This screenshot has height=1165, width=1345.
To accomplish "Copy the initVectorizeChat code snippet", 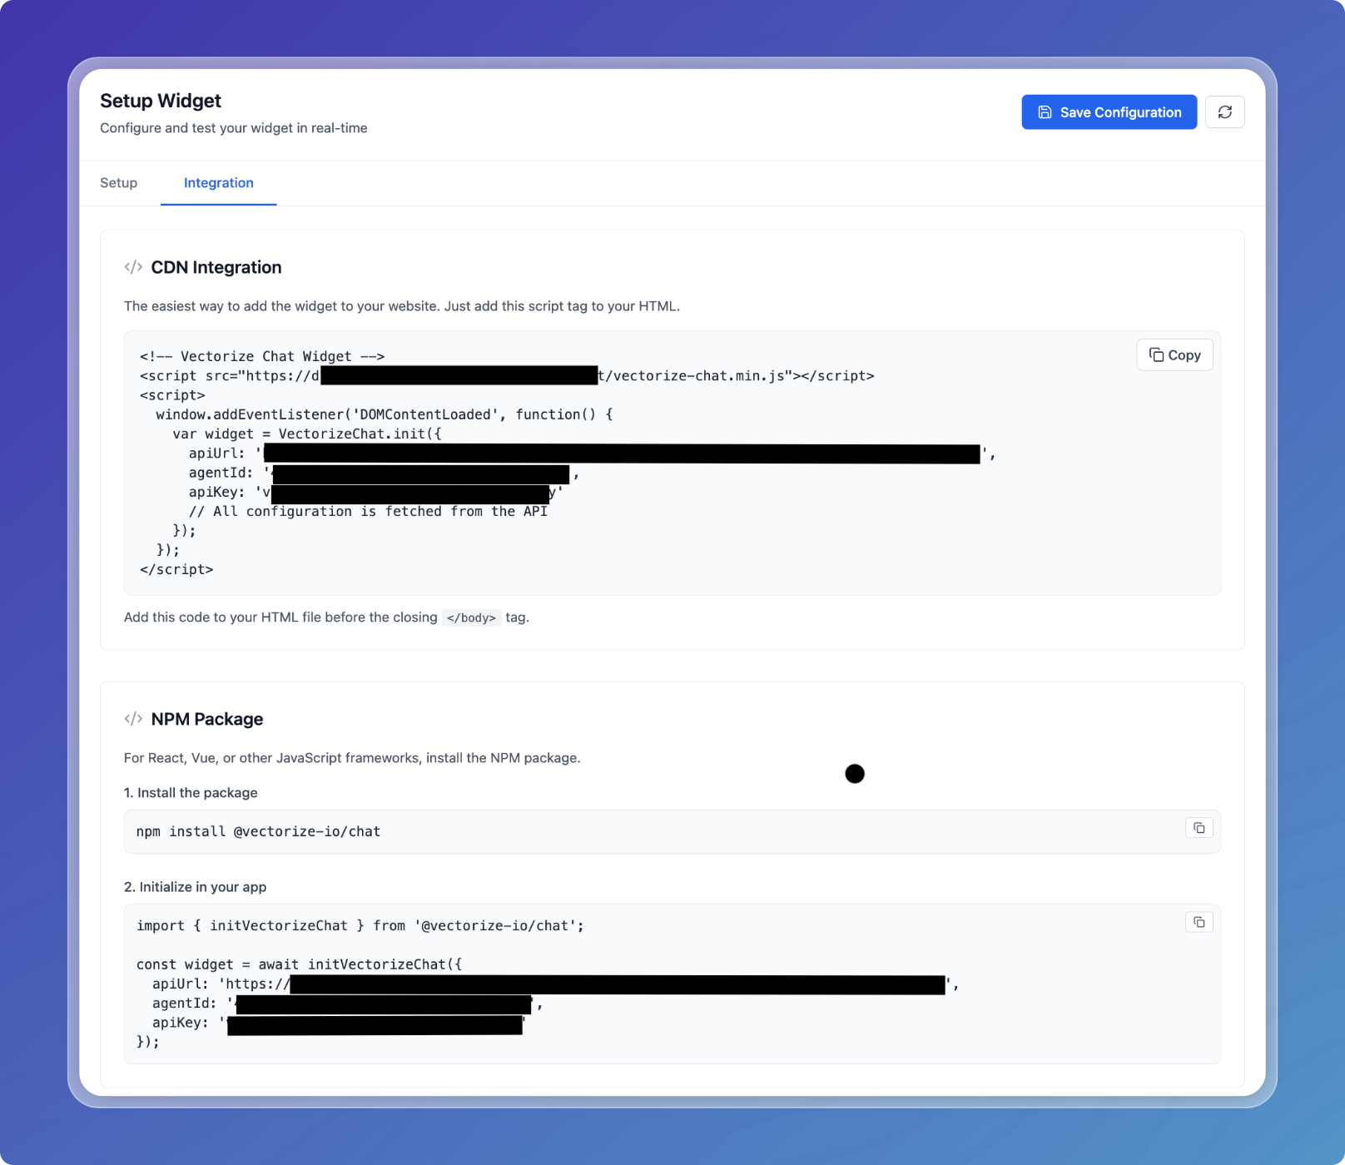I will (1199, 922).
